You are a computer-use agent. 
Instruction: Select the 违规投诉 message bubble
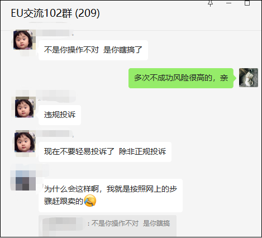(x=60, y=115)
